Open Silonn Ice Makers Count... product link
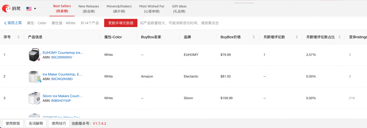 point(62,96)
